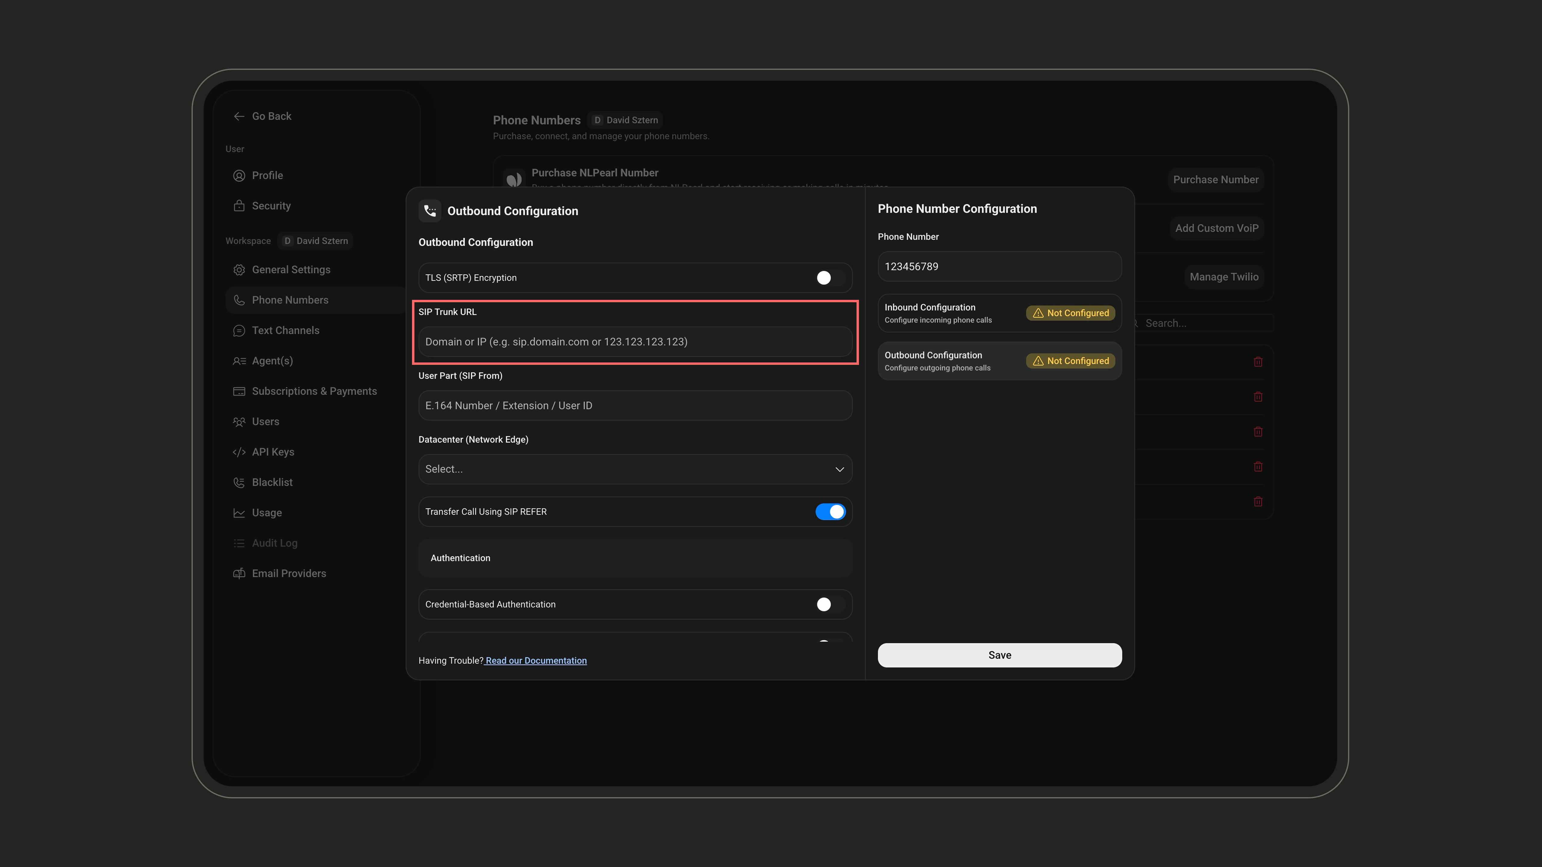Click the Authentication section header
The width and height of the screenshot is (1542, 867).
click(x=635, y=558)
